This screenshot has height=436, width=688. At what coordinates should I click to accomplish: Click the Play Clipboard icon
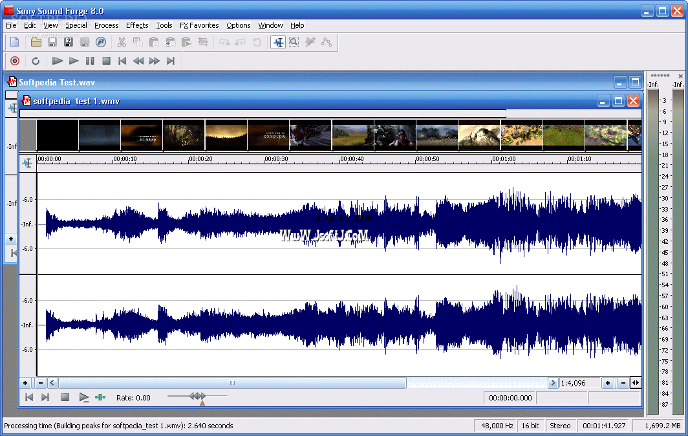coord(186,42)
